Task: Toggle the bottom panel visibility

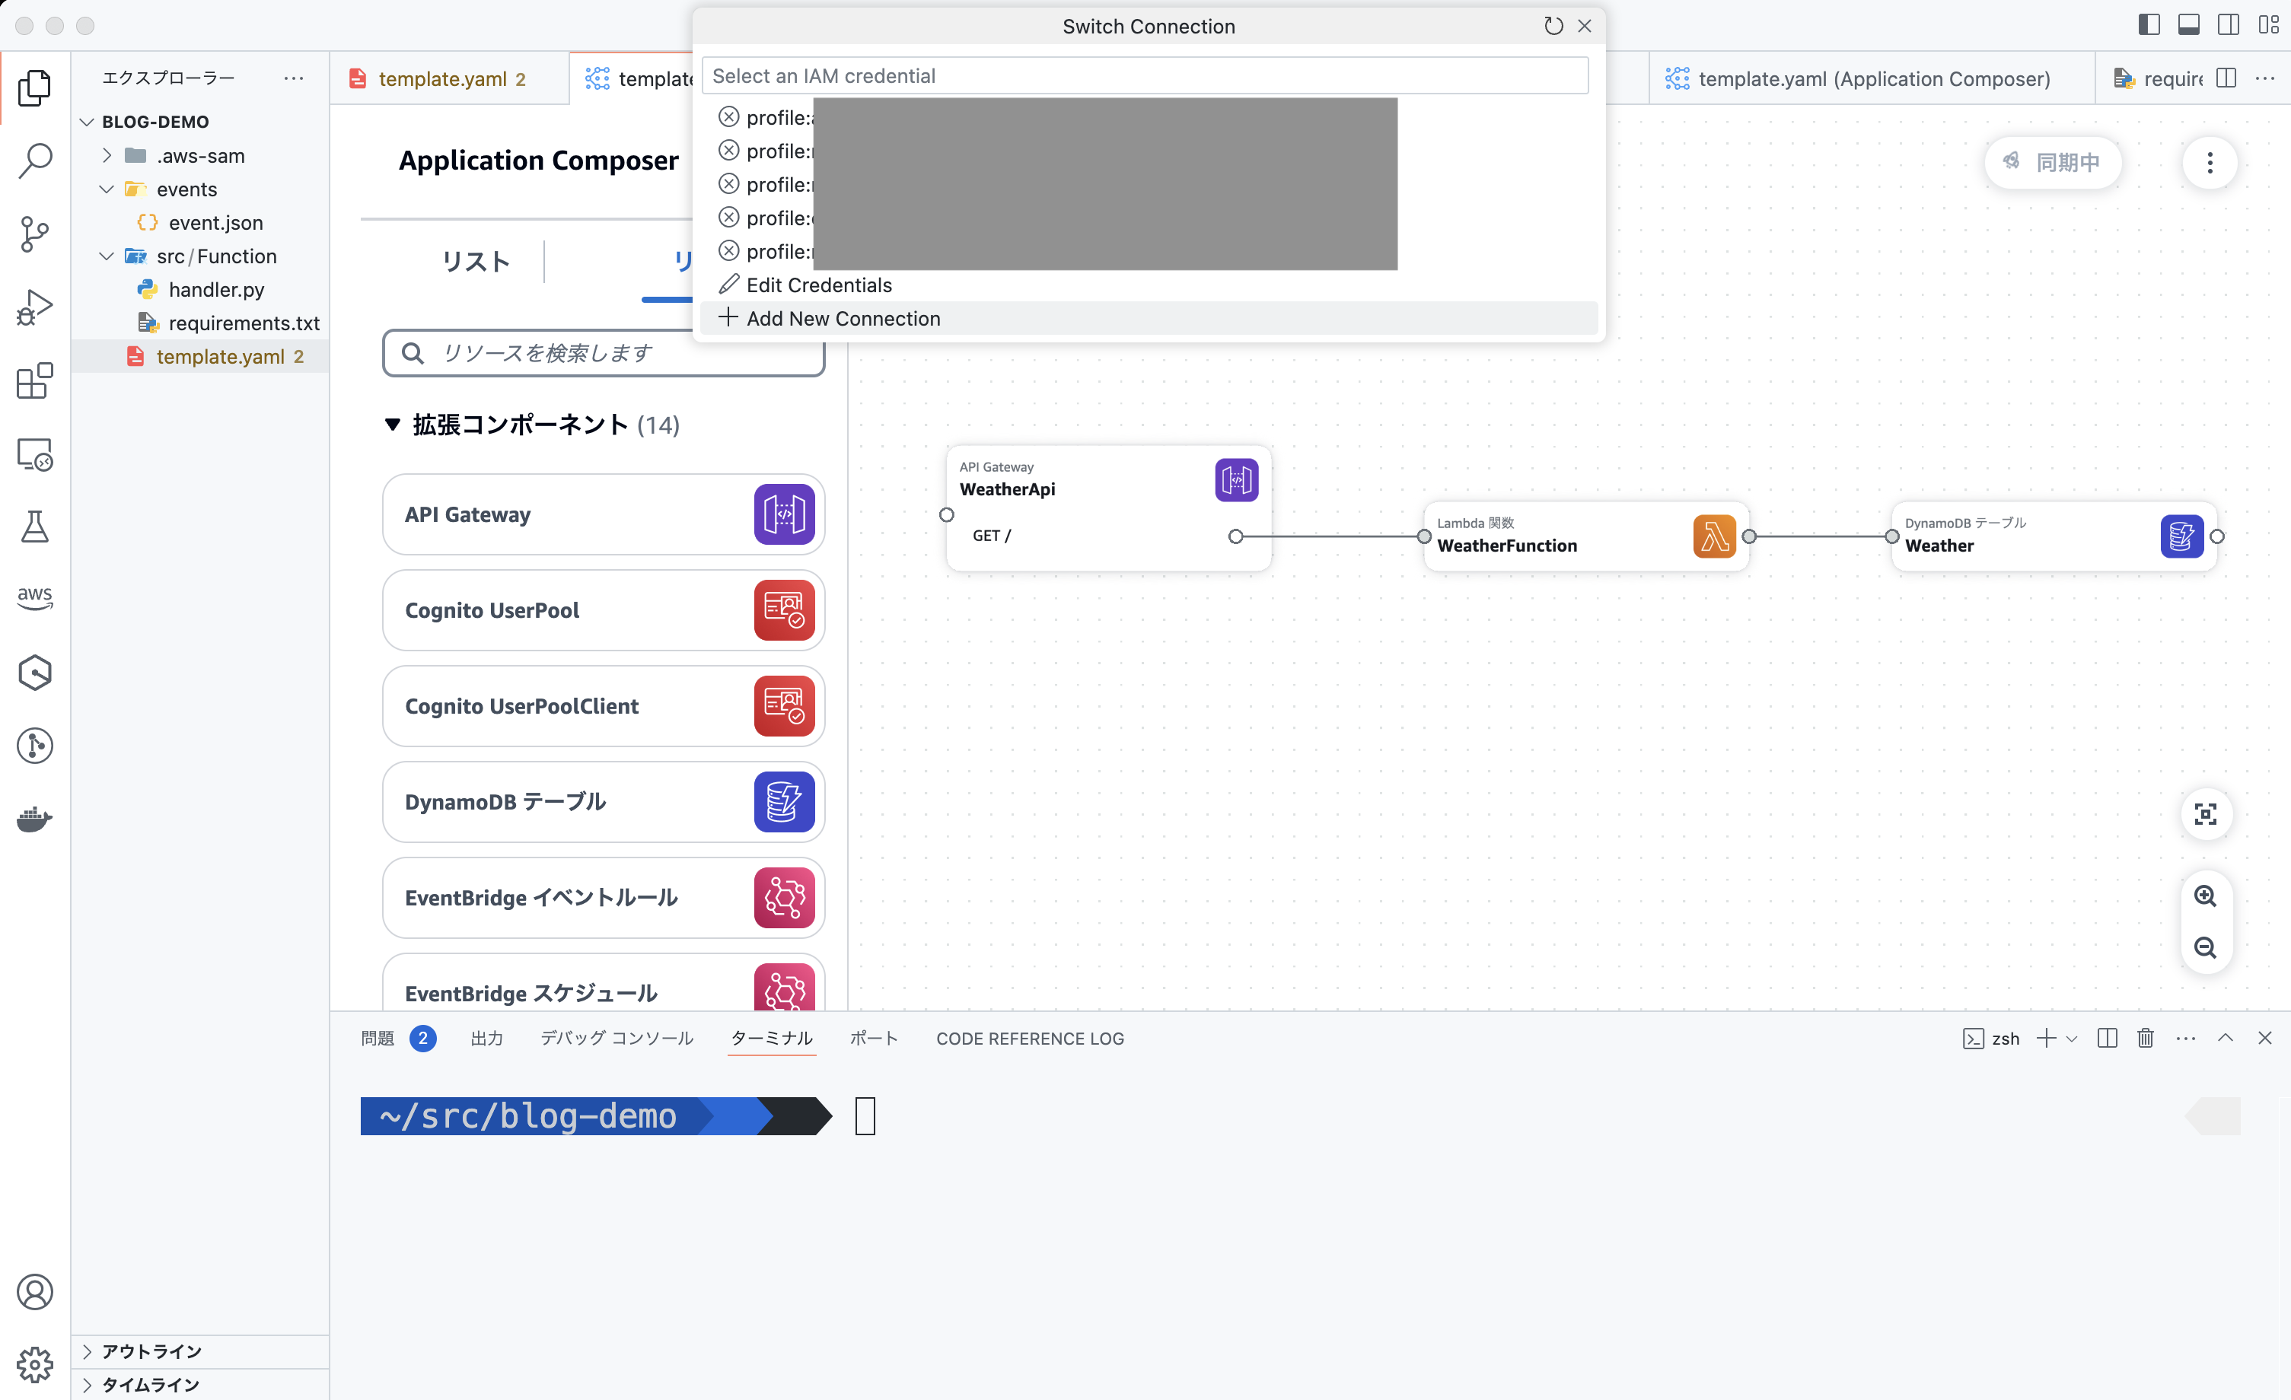Action: (2189, 24)
